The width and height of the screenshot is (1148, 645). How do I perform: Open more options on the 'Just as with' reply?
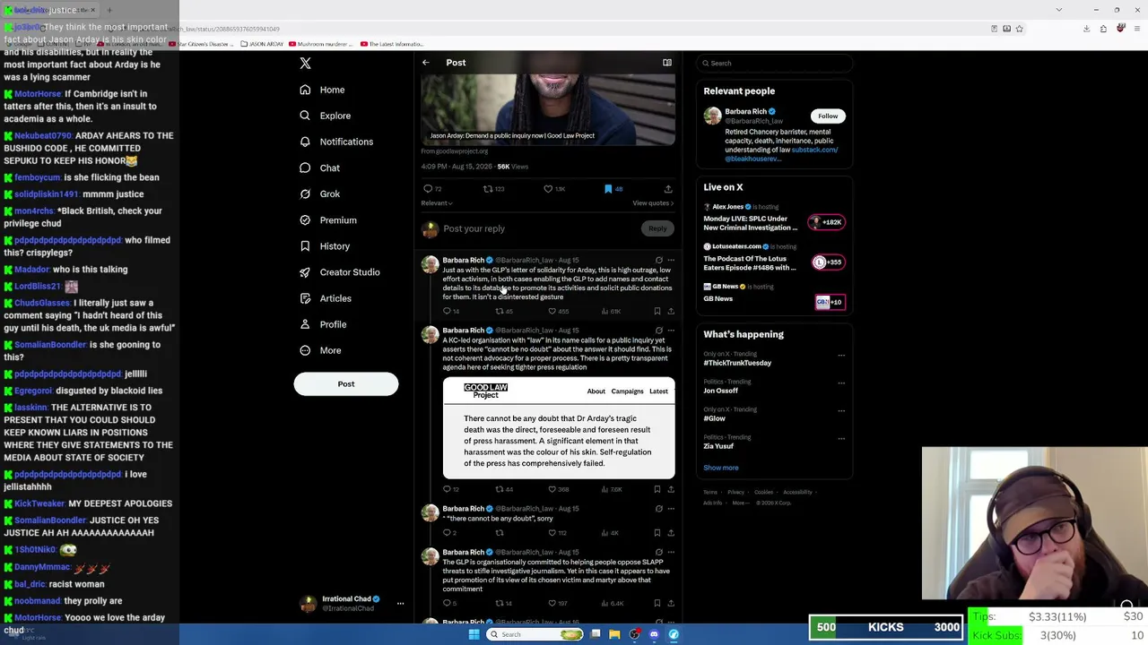671,260
